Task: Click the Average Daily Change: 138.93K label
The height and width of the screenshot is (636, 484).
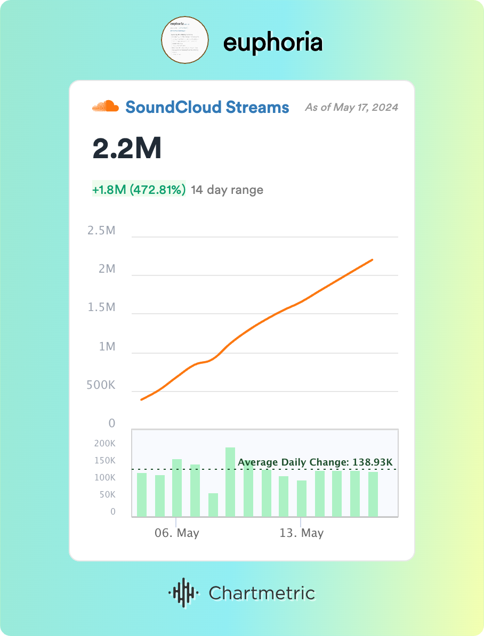Action: (315, 462)
